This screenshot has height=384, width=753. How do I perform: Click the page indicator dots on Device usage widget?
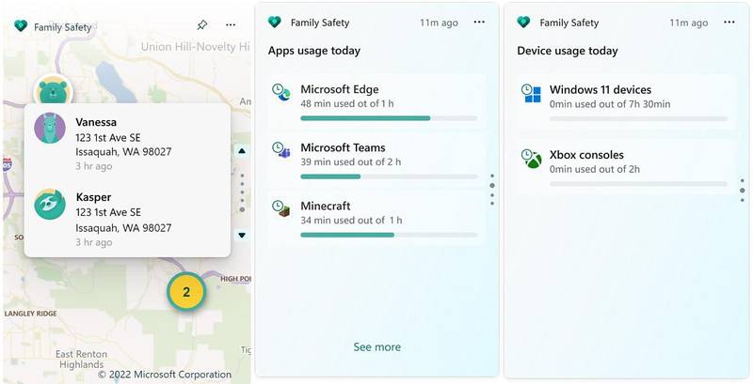(743, 190)
